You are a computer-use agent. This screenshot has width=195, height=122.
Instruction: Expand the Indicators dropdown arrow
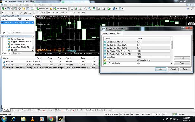[111, 9]
